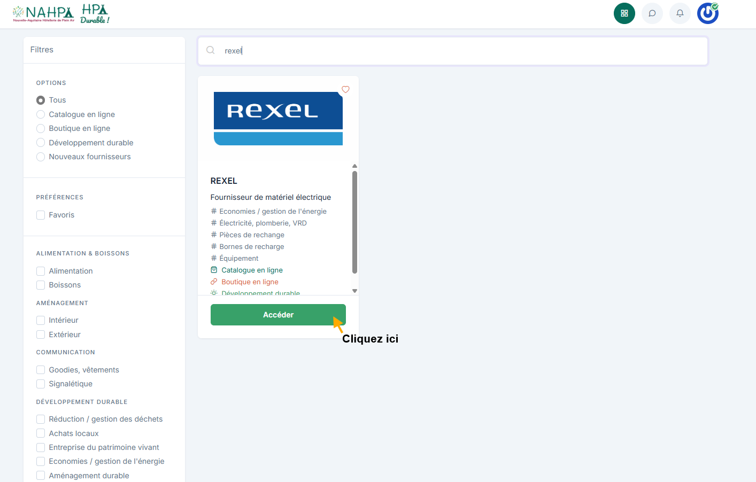Click the Accéder button

click(277, 315)
